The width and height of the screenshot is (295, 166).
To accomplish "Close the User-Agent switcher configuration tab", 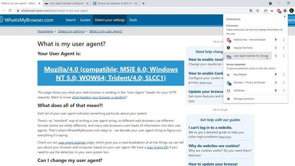I will coord(88,3).
